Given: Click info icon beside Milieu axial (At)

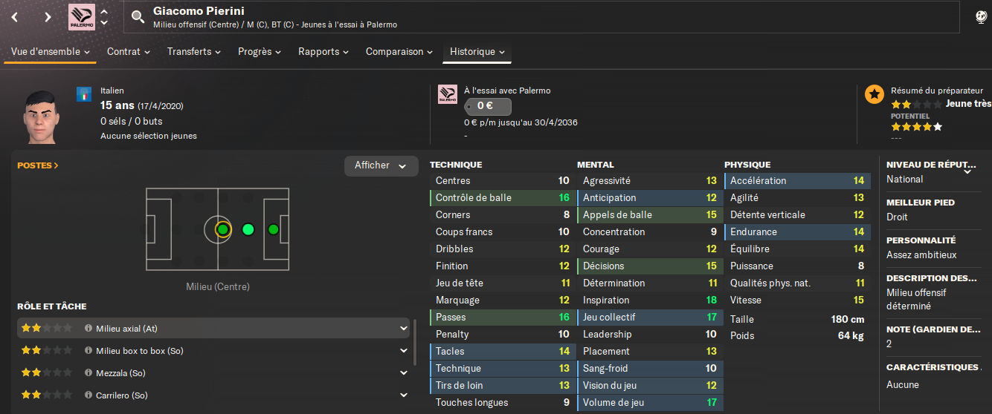Looking at the screenshot, I should pos(88,328).
